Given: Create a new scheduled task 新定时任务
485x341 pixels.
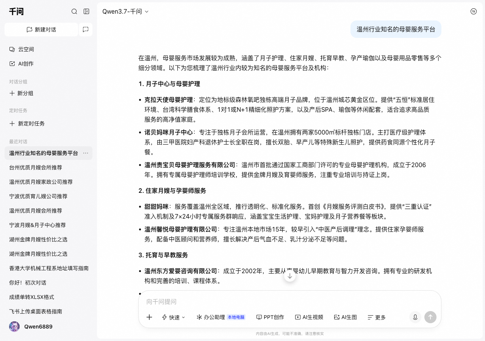Looking at the screenshot, I should click(27, 124).
